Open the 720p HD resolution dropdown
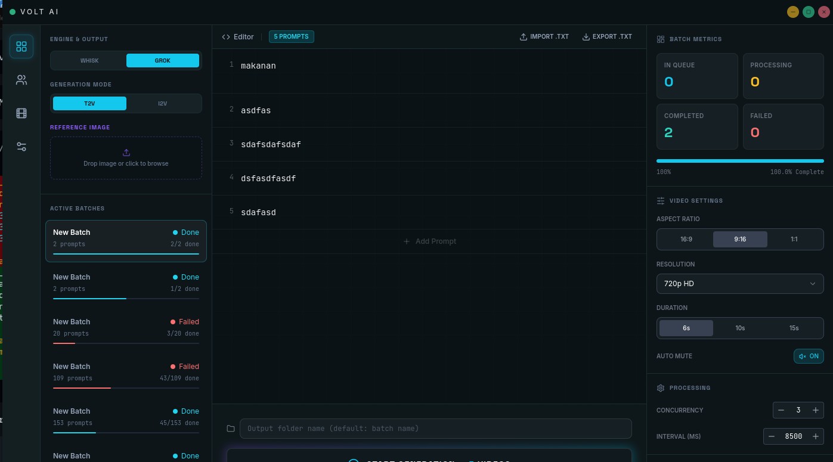The image size is (833, 462). click(740, 284)
